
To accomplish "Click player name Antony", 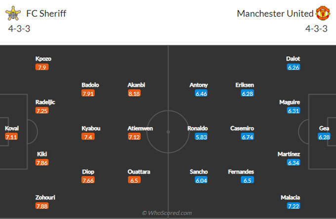I will coord(199,85).
